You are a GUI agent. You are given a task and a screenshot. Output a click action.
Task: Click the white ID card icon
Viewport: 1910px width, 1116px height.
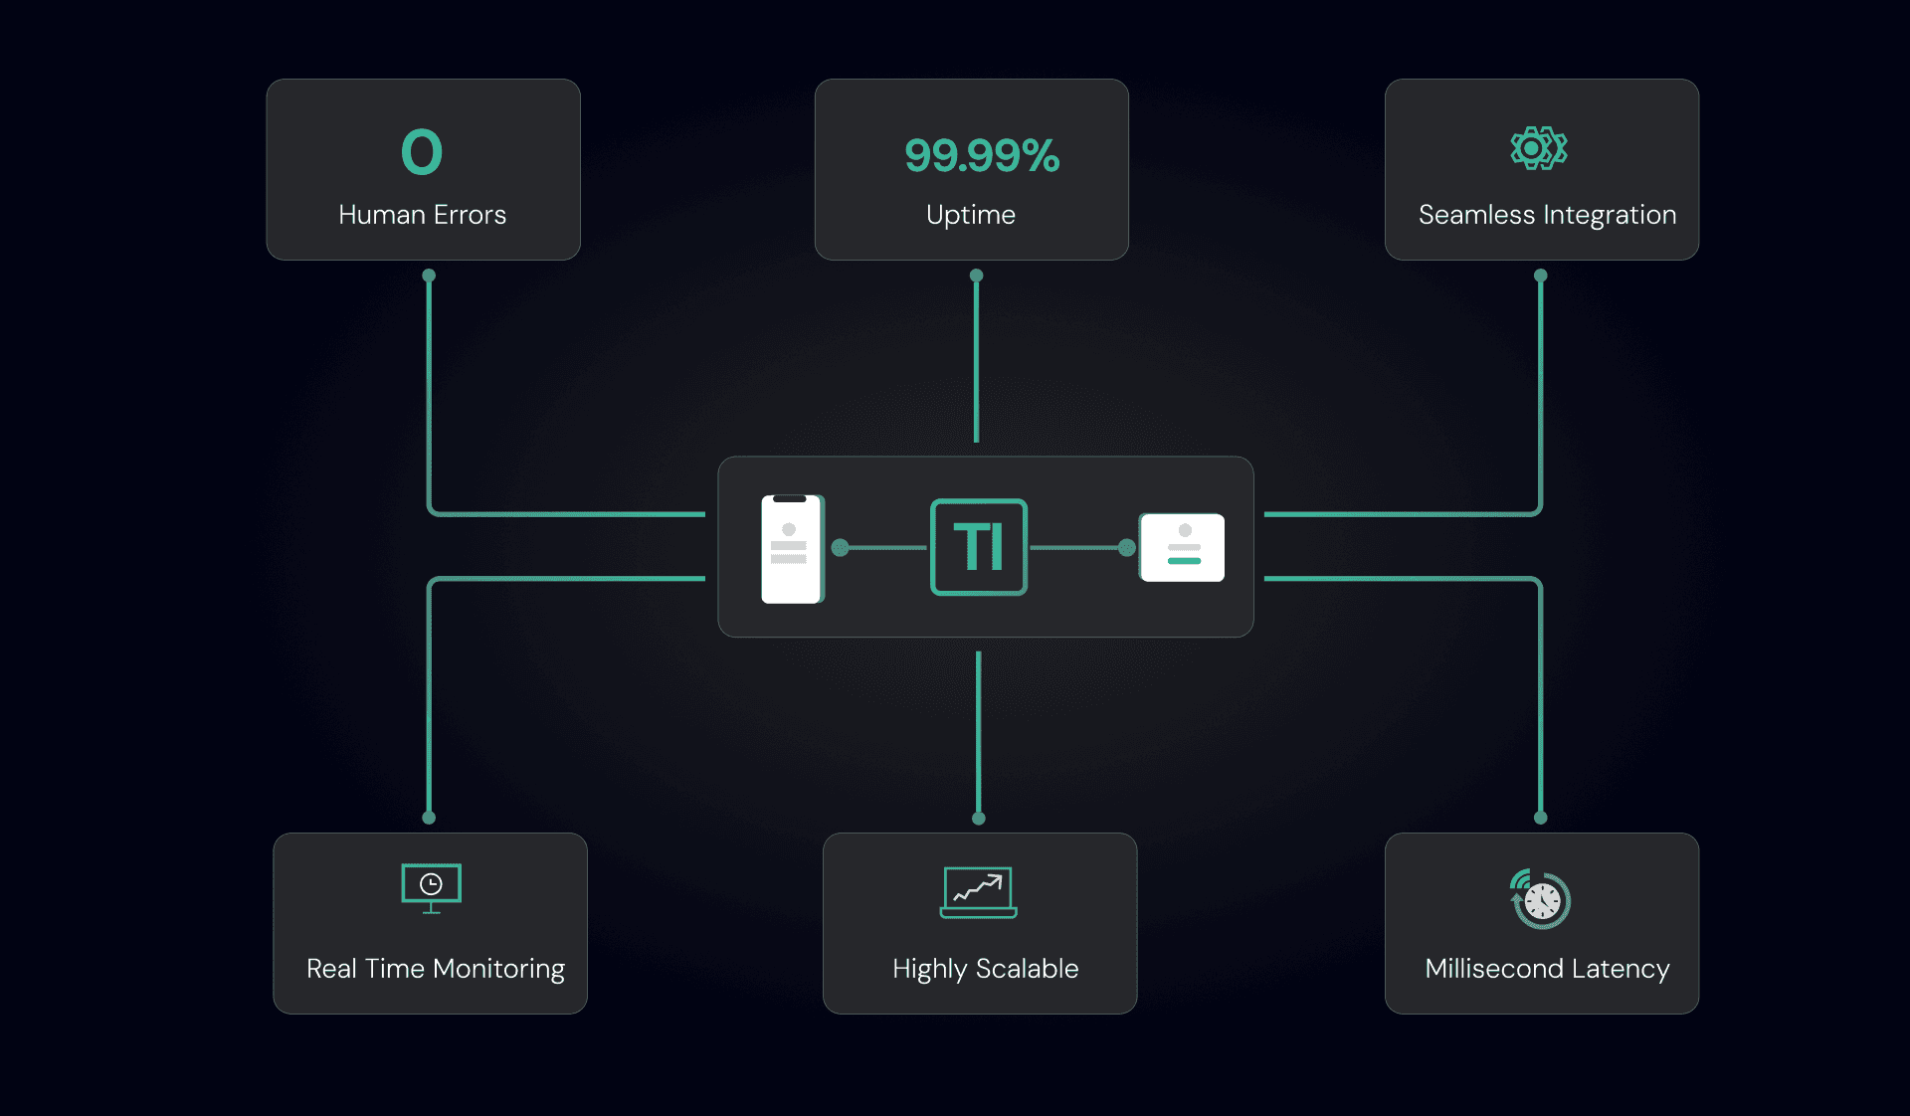1182,547
